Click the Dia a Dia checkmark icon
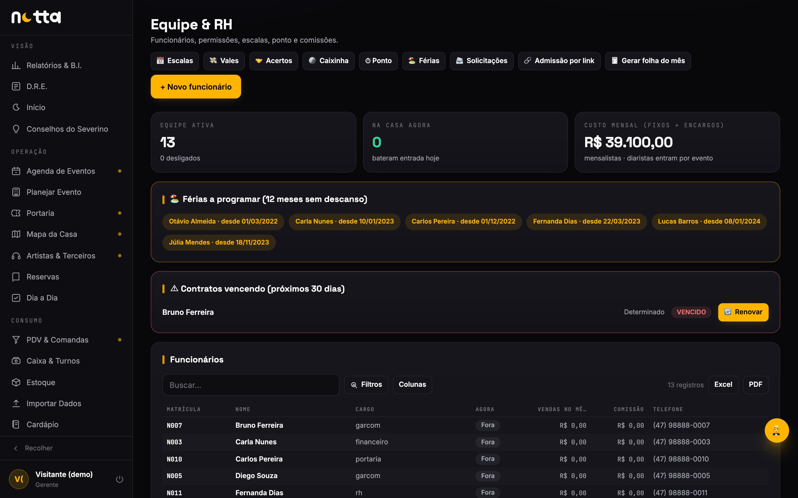 tap(16, 298)
